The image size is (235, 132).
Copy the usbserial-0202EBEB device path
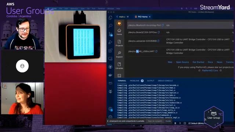[158, 41]
